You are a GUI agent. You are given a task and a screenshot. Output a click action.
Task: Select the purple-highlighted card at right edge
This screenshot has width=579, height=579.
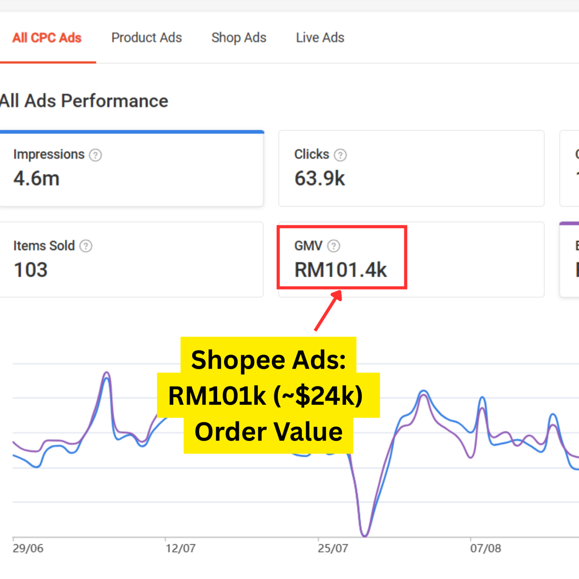(570, 259)
